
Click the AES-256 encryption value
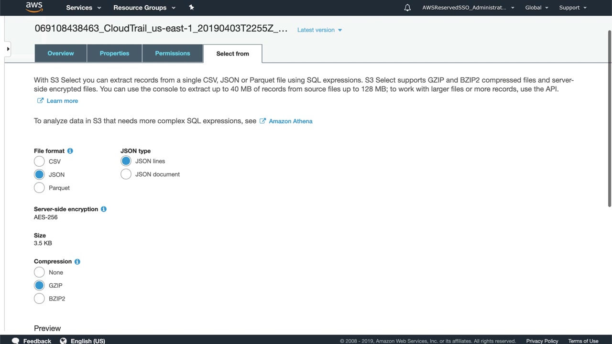[x=46, y=217]
